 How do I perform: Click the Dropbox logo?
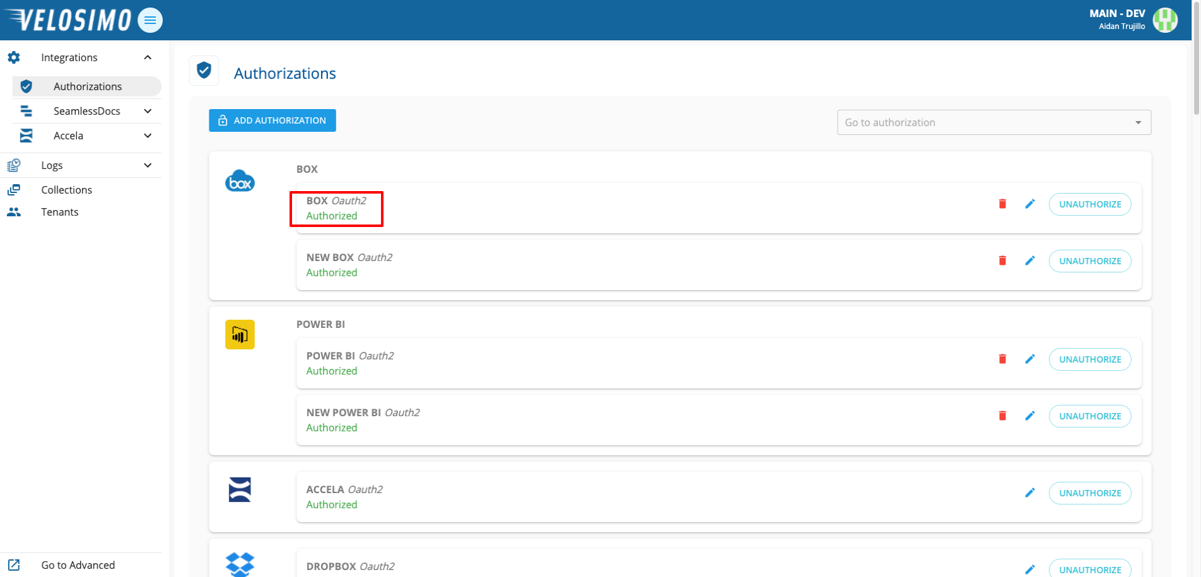pyautogui.click(x=240, y=564)
